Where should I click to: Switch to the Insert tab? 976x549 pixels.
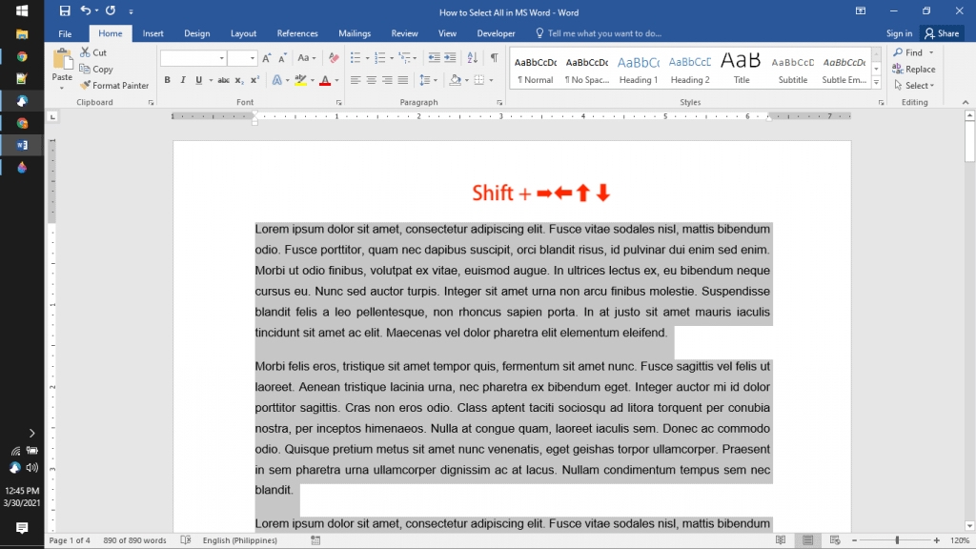point(152,33)
